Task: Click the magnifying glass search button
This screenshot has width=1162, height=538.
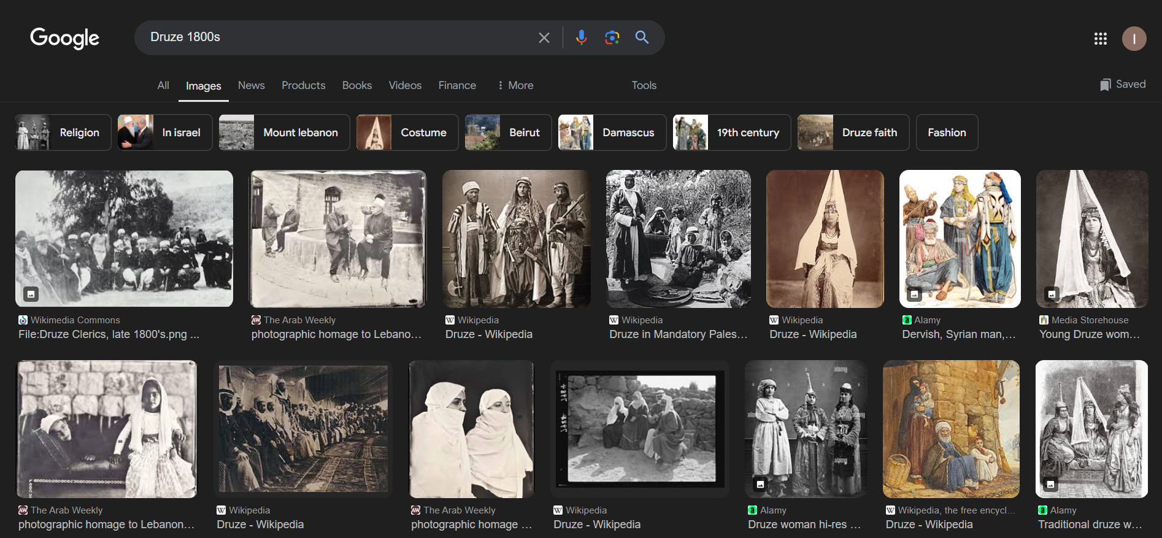Action: [642, 37]
